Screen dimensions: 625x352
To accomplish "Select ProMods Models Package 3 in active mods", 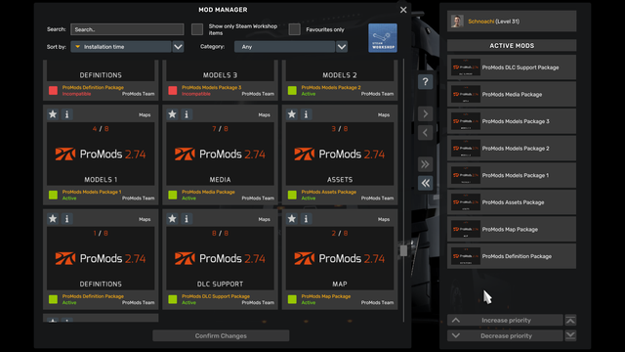I will [x=512, y=121].
